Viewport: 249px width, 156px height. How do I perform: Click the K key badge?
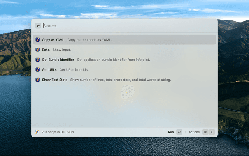point(212,132)
